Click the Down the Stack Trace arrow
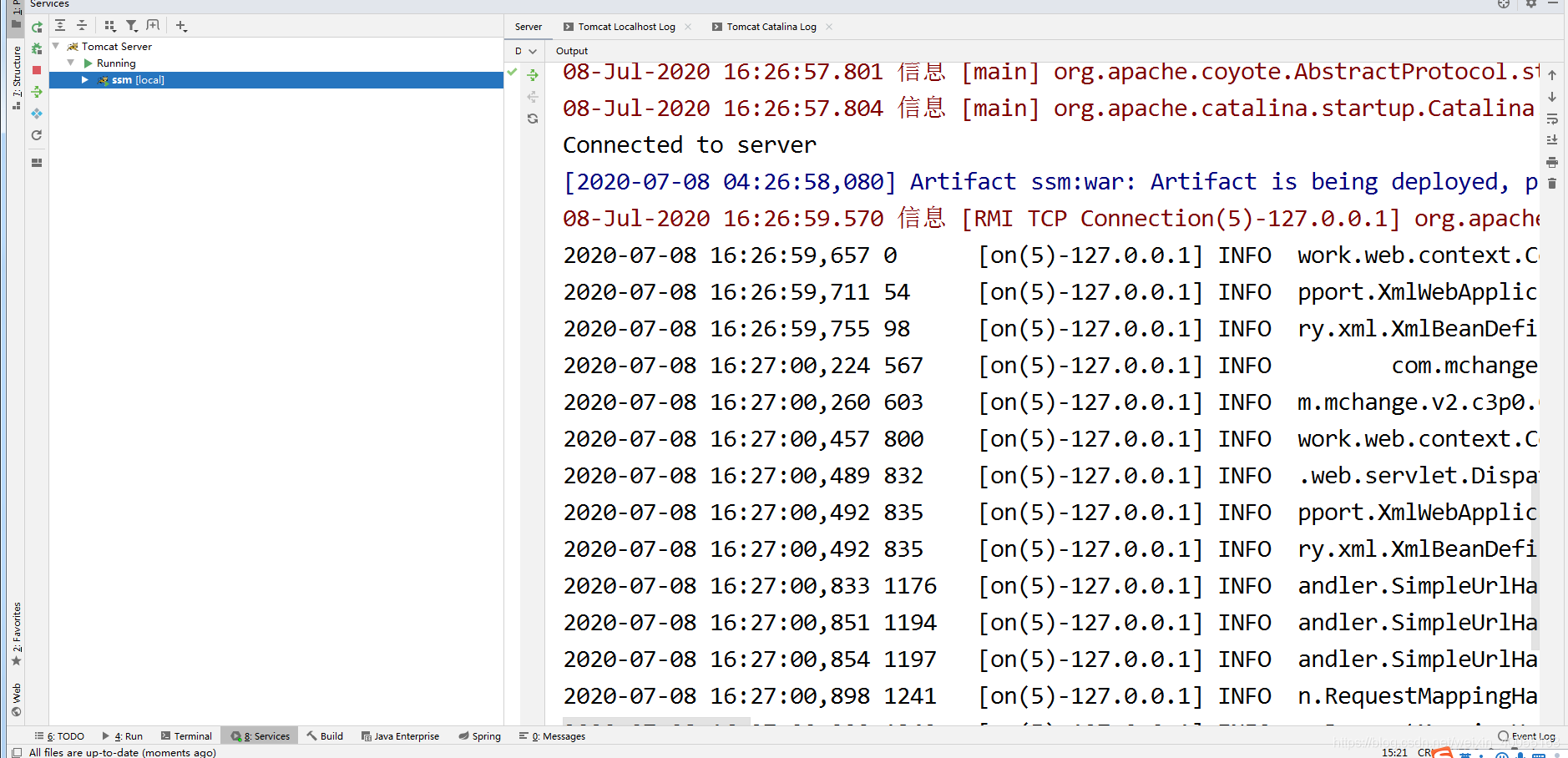This screenshot has height=758, width=1568. (x=1552, y=97)
